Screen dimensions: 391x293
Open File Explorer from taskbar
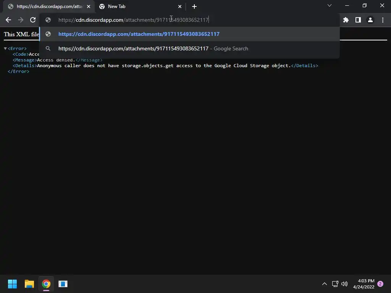(29, 284)
